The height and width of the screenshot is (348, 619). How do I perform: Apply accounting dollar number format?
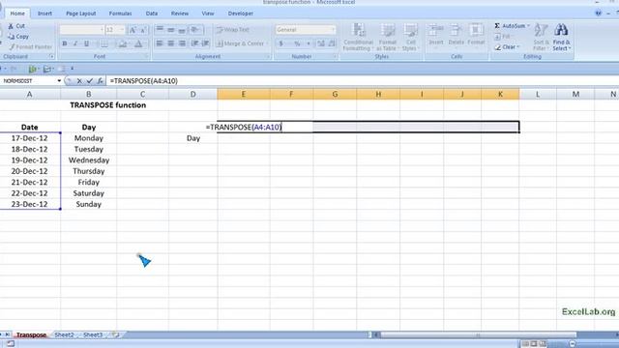(281, 43)
